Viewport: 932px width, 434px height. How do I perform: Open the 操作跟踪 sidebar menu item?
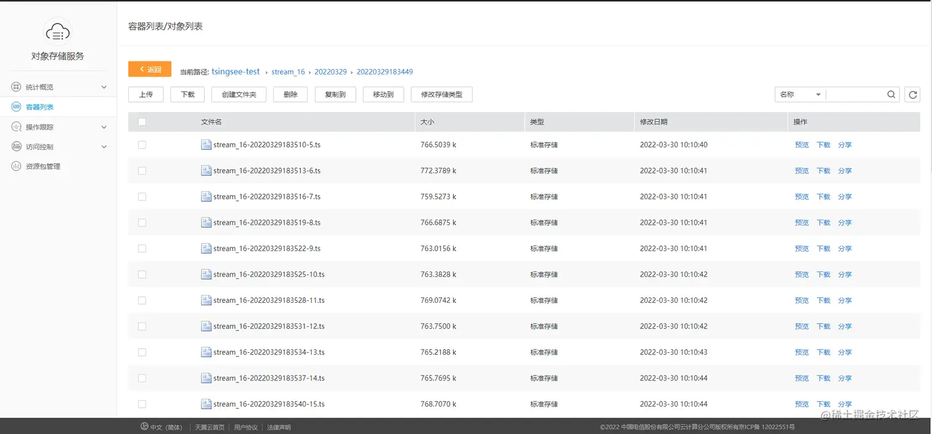pyautogui.click(x=58, y=127)
